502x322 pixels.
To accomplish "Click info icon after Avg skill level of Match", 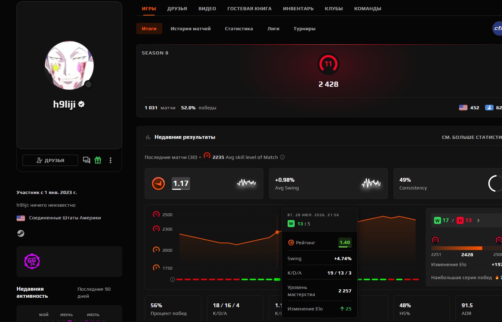I will (x=282, y=157).
